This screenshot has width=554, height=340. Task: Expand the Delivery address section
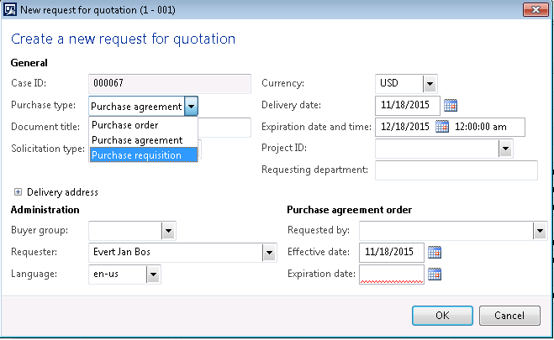(x=18, y=192)
